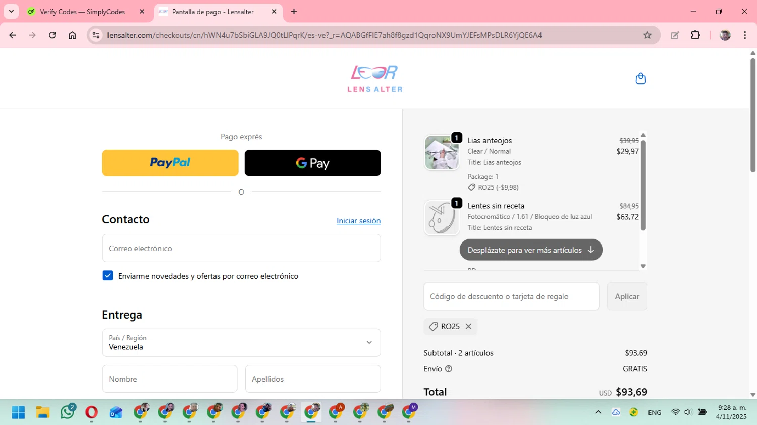Click the order summary scrollbar up arrow
The height and width of the screenshot is (425, 757).
click(x=643, y=135)
